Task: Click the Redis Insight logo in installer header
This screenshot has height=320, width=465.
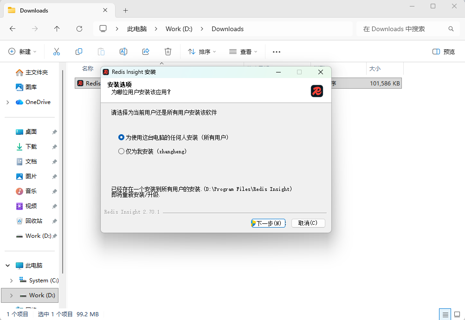Action: tap(316, 91)
